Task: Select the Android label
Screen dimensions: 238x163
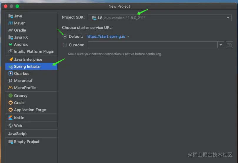Action: [21, 44]
